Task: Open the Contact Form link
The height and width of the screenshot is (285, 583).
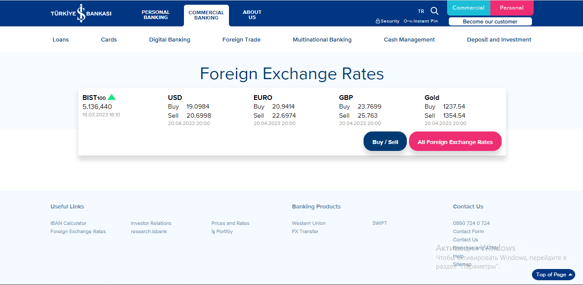Action: pos(468,231)
